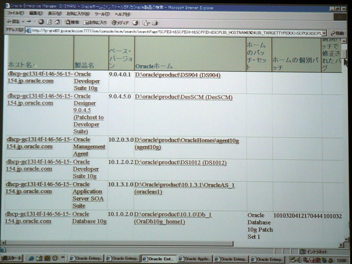
Task: Open the Edit (編集) menu
Action: coord(36,13)
